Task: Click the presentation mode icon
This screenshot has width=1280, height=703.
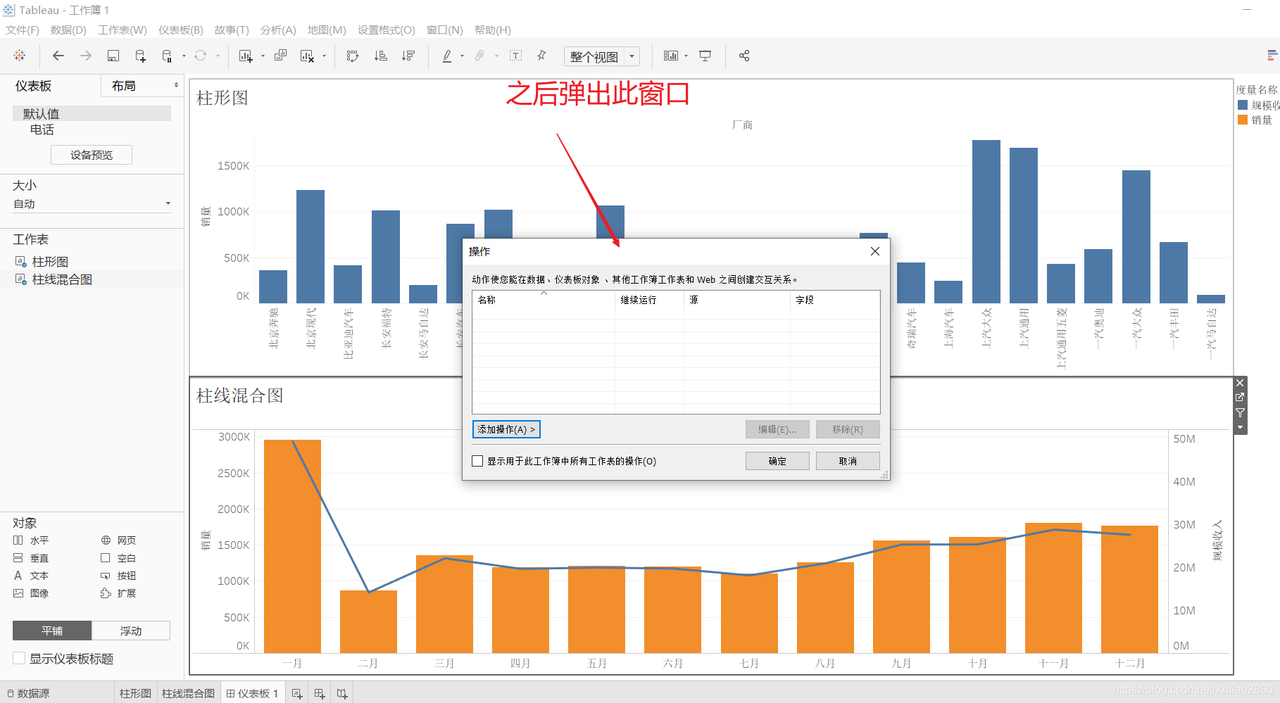Action: (705, 56)
